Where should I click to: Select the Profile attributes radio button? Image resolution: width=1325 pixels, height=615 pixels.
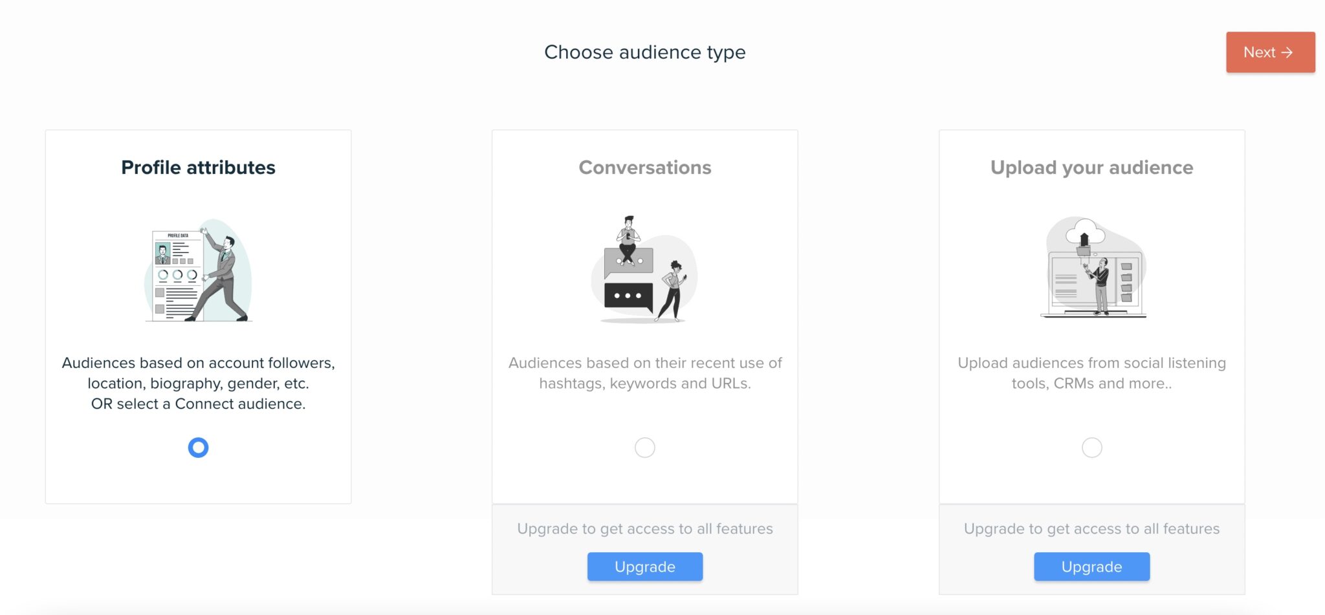[198, 448]
